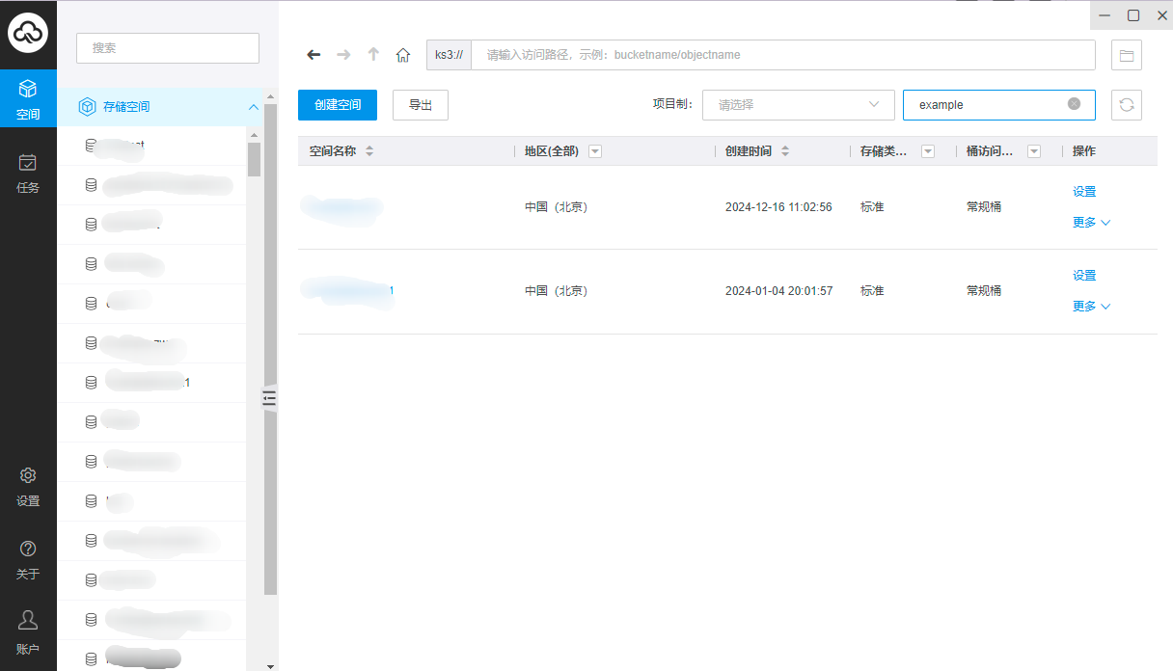Viewport: 1173px width, 671px height.
Task: Click the up directory arrow
Action: [x=373, y=55]
